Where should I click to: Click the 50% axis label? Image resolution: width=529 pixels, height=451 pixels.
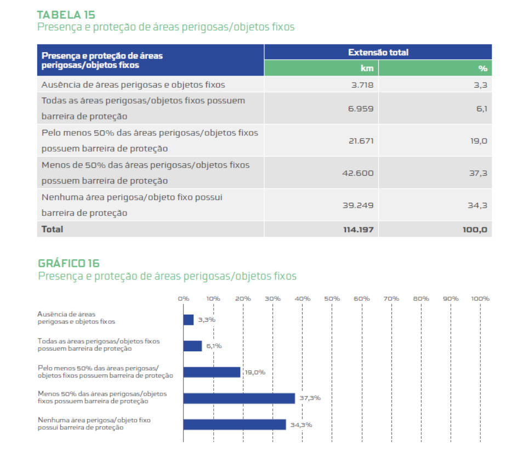click(x=332, y=299)
